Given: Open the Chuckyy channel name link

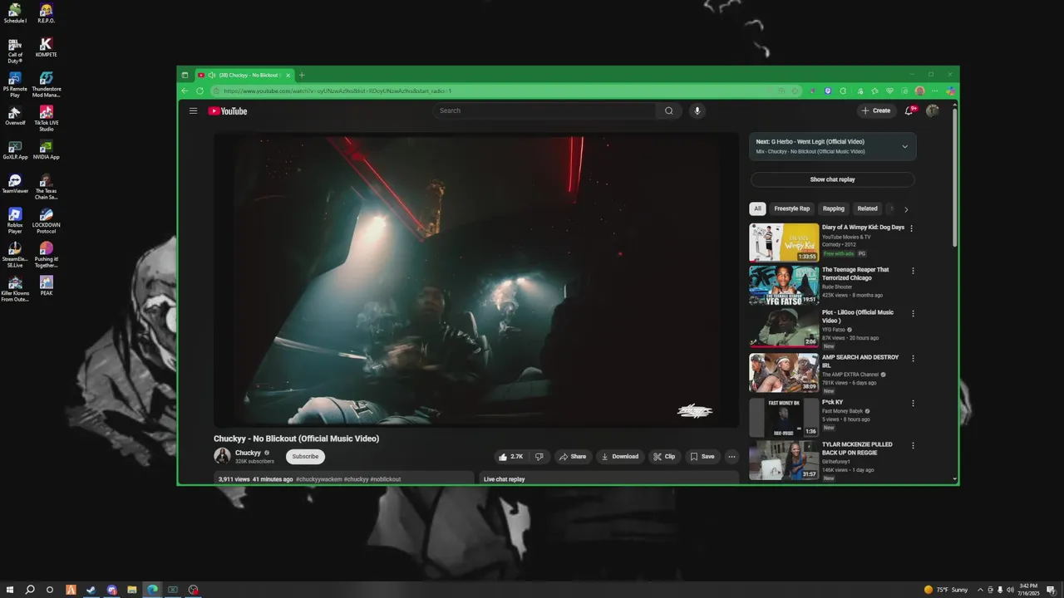Looking at the screenshot, I should (x=248, y=453).
